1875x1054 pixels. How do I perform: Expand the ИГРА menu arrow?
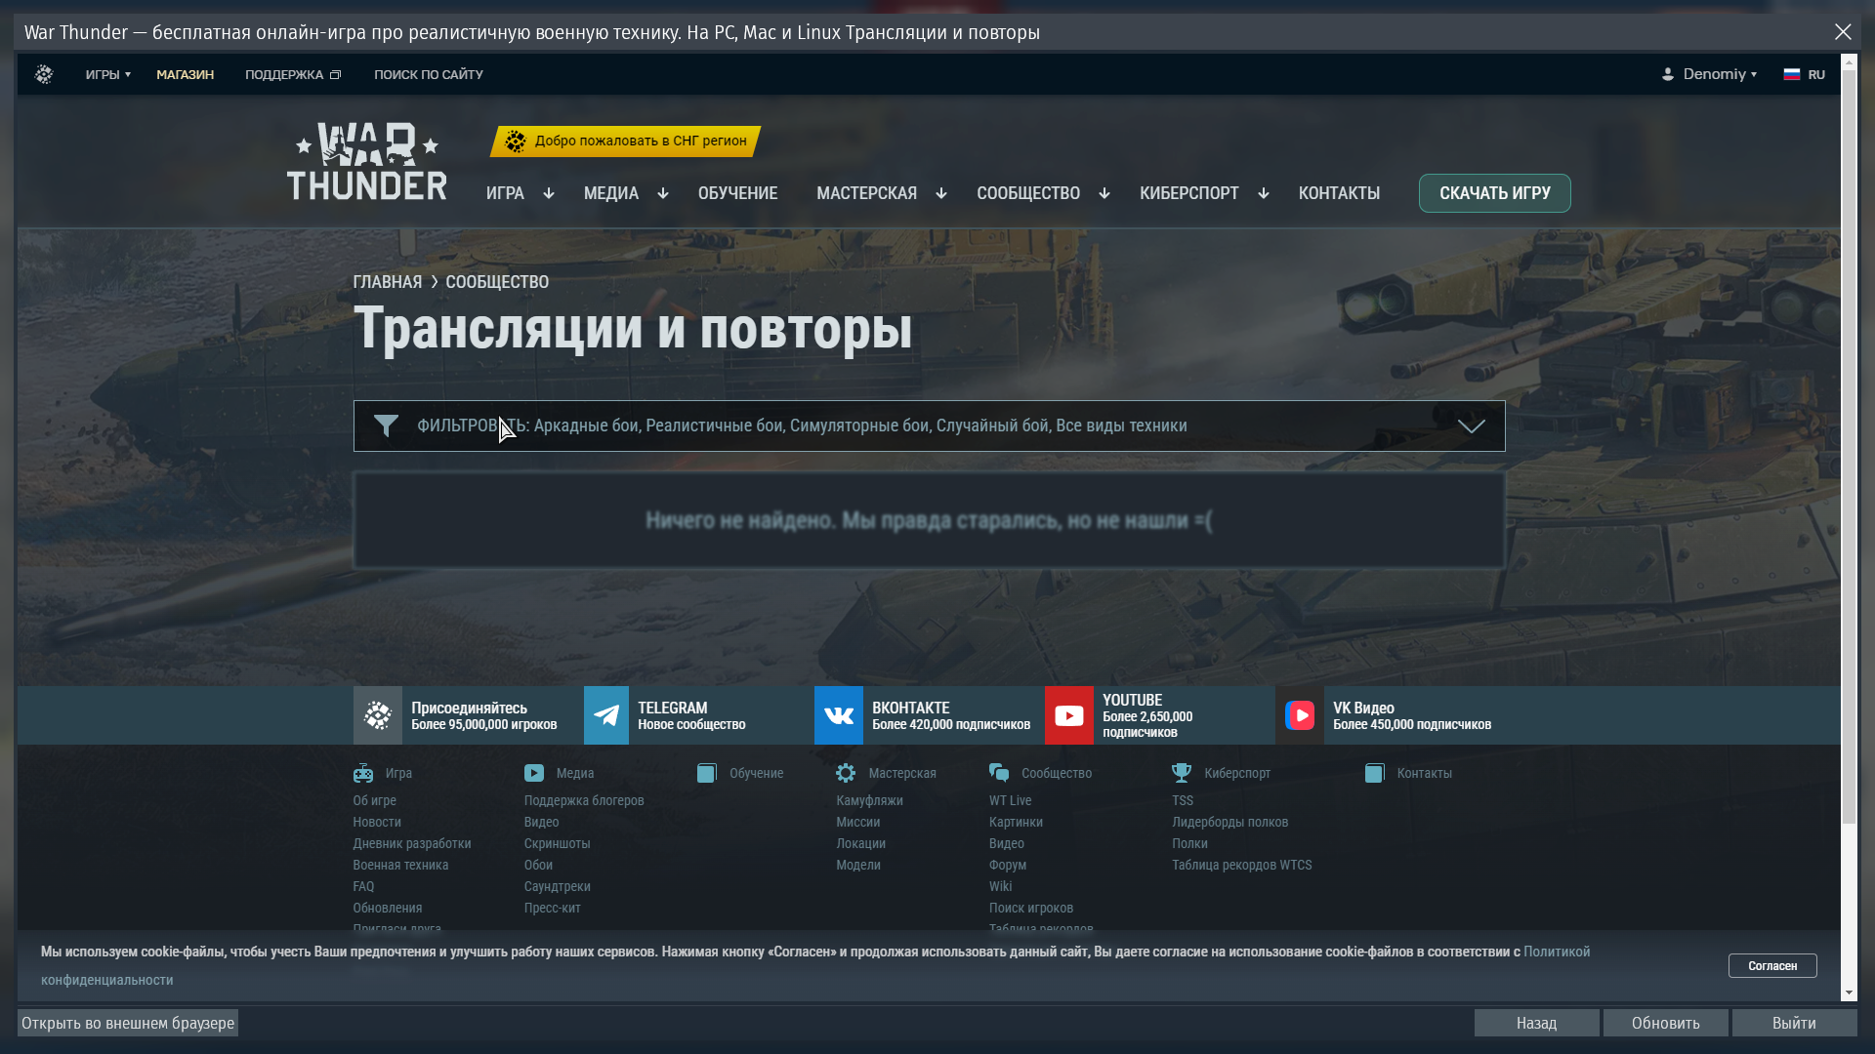tap(549, 193)
